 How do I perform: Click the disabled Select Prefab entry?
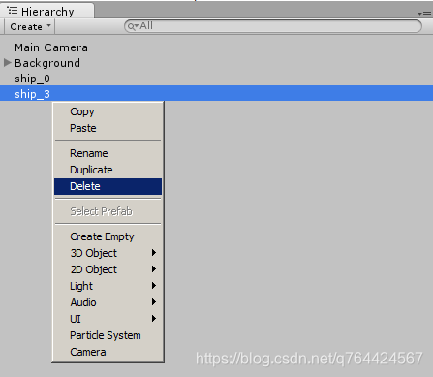click(108, 211)
